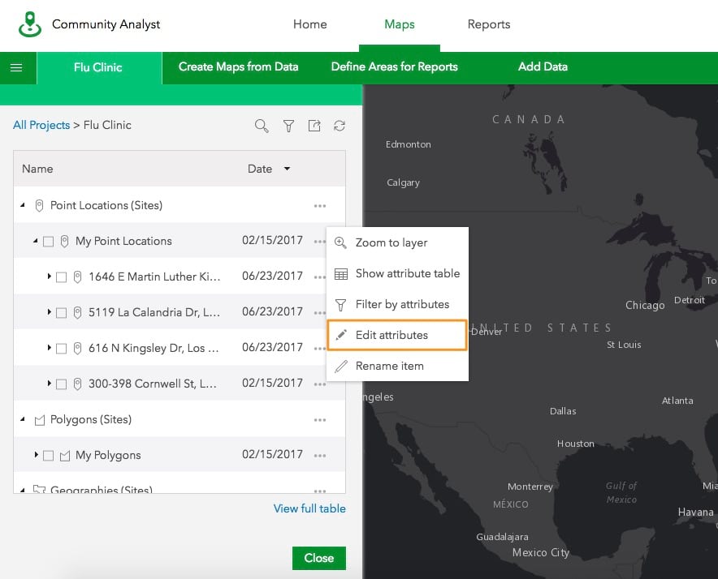Viewport: 718px width, 579px height.
Task: Open more options for My Point Locations
Action: click(x=319, y=242)
